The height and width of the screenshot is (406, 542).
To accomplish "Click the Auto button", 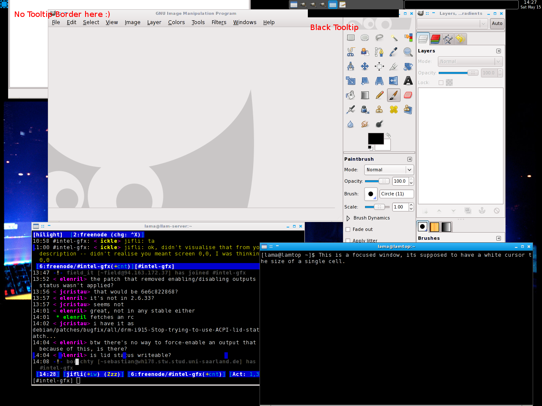I will point(497,24).
